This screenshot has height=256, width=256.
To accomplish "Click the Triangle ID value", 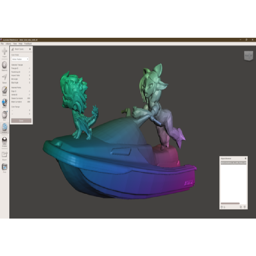I will (x=29, y=68).
